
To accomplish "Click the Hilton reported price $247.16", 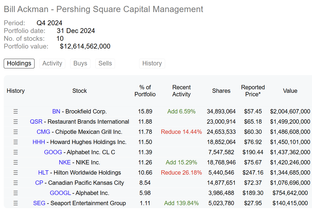I will 253,172.
